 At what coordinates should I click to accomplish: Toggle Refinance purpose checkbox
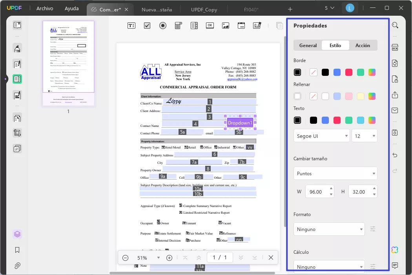(x=221, y=233)
